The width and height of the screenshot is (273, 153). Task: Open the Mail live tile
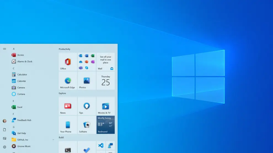(x=106, y=62)
